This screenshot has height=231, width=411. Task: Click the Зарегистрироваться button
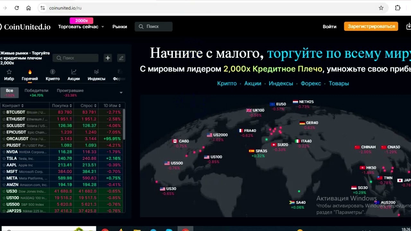point(371,26)
